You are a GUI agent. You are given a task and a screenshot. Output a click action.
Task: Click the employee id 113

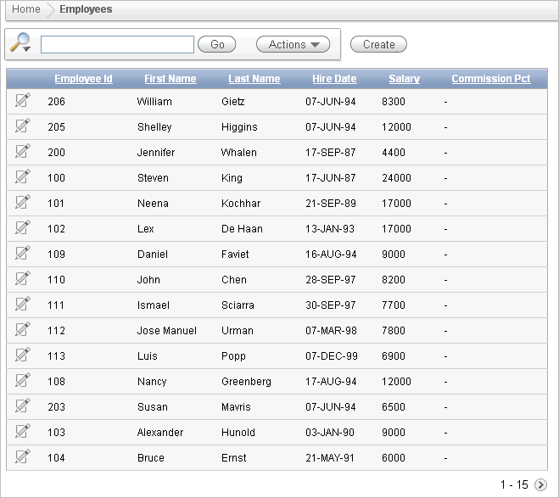pos(56,356)
